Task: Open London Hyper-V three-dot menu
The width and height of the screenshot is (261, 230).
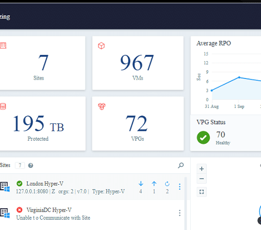Action: pyautogui.click(x=179, y=187)
